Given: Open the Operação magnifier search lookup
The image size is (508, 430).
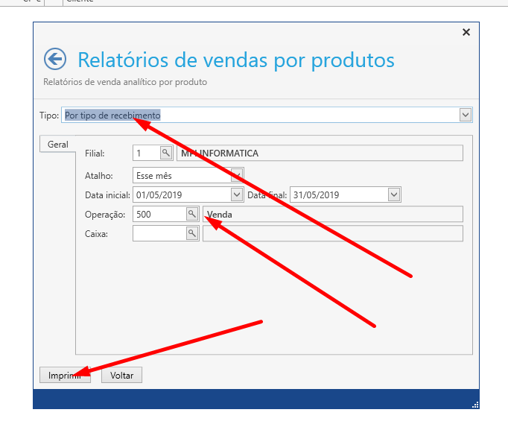Looking at the screenshot, I should tap(192, 215).
